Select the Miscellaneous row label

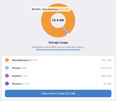(x=20, y=60)
